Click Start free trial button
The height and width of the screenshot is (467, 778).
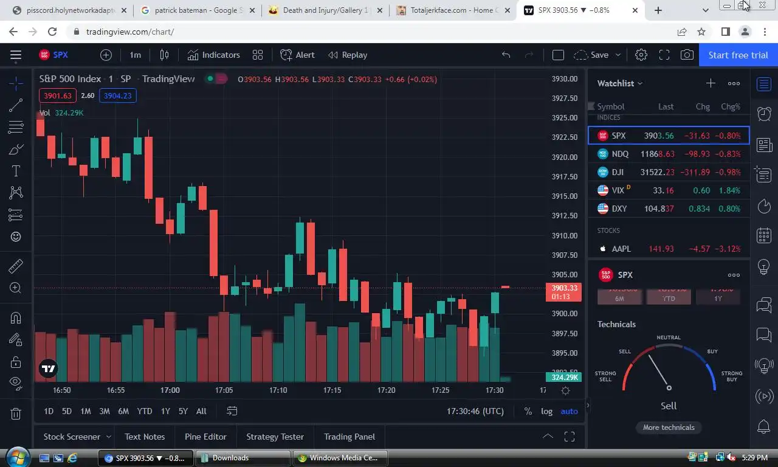coord(738,55)
